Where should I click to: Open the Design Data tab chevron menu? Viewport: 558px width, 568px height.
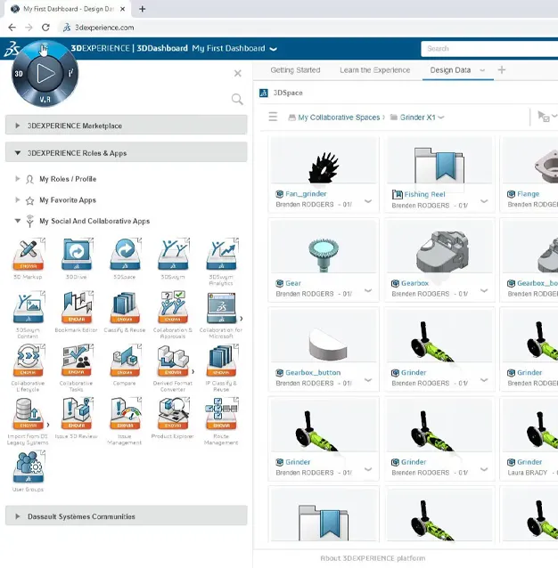click(482, 70)
